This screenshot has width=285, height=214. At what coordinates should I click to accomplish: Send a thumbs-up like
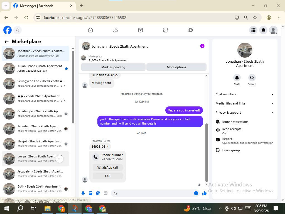pos(204,193)
